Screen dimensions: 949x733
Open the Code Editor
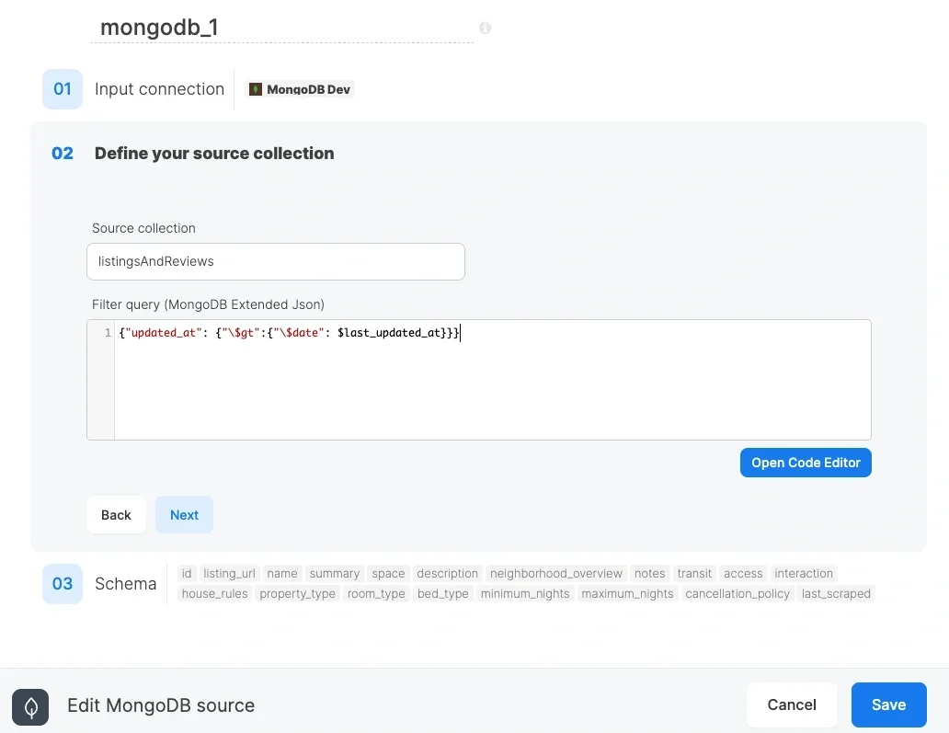click(806, 463)
